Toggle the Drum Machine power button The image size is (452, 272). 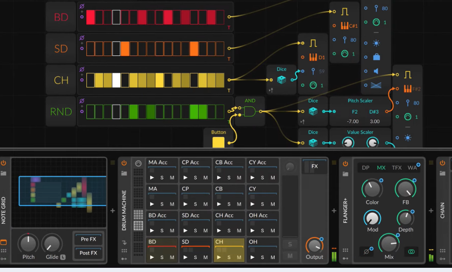click(x=124, y=163)
